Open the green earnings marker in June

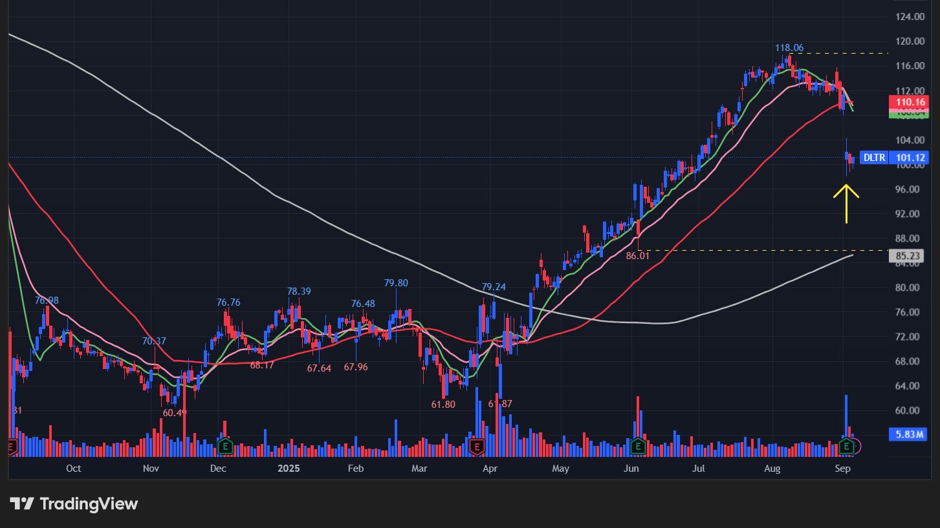click(638, 446)
